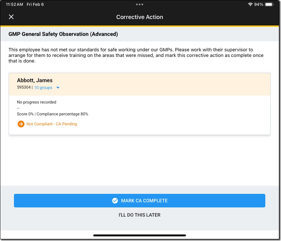The image size is (281, 241).
Task: Select the Abbott, James employee name
Action: [x=35, y=81]
